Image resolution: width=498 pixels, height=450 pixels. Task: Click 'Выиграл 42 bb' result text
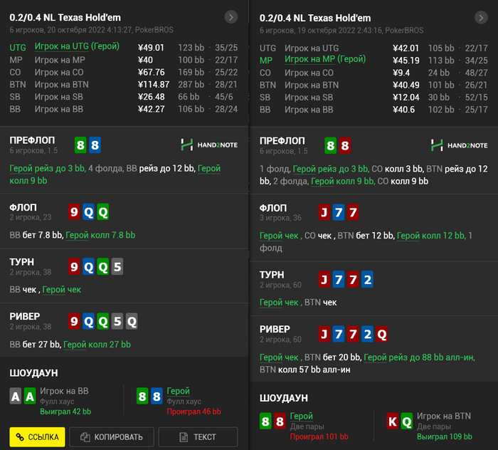tap(65, 412)
